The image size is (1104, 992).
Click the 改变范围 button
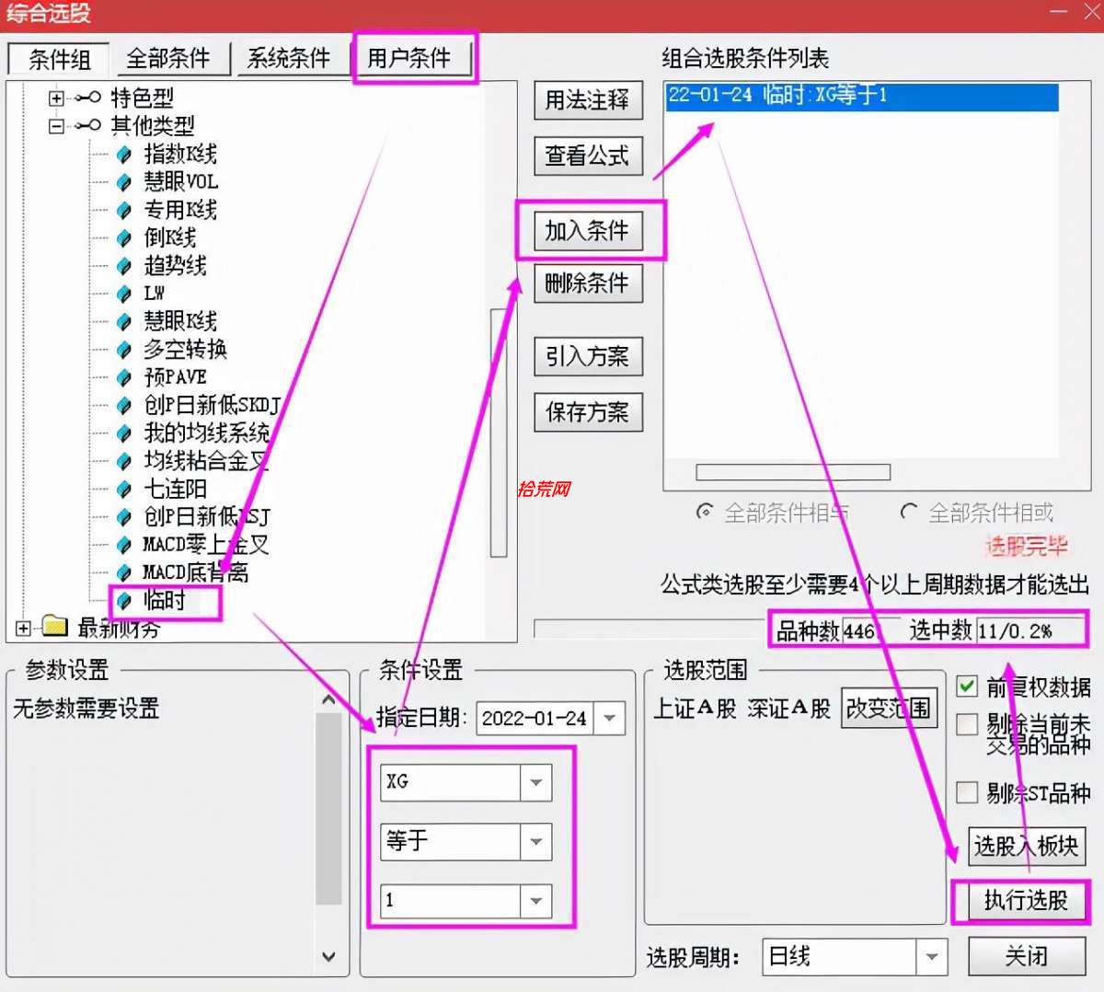tap(889, 709)
